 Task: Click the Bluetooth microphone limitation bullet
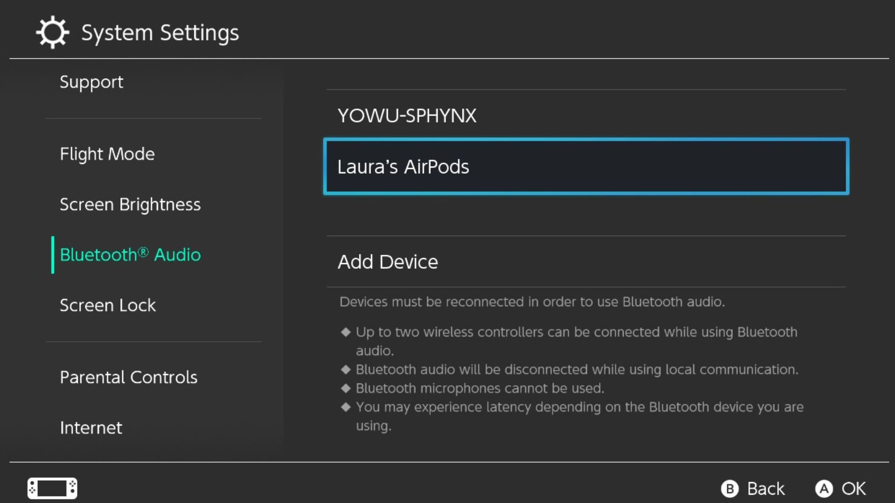(x=480, y=388)
